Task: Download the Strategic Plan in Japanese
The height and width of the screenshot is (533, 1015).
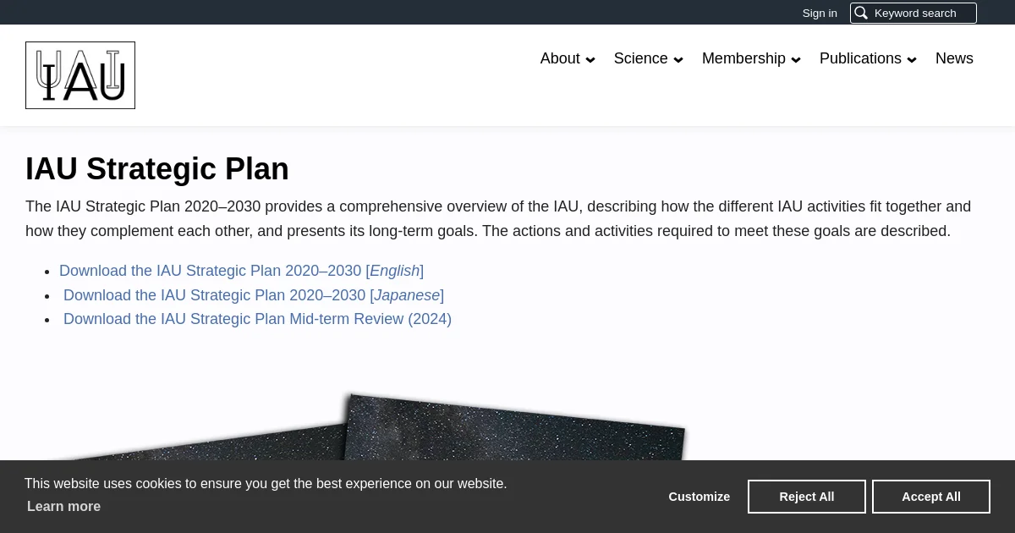Action: click(x=254, y=295)
